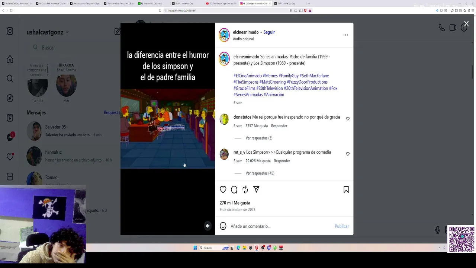Open the hannah c: conversation
This screenshot has height=268, width=476.
coord(73,156)
